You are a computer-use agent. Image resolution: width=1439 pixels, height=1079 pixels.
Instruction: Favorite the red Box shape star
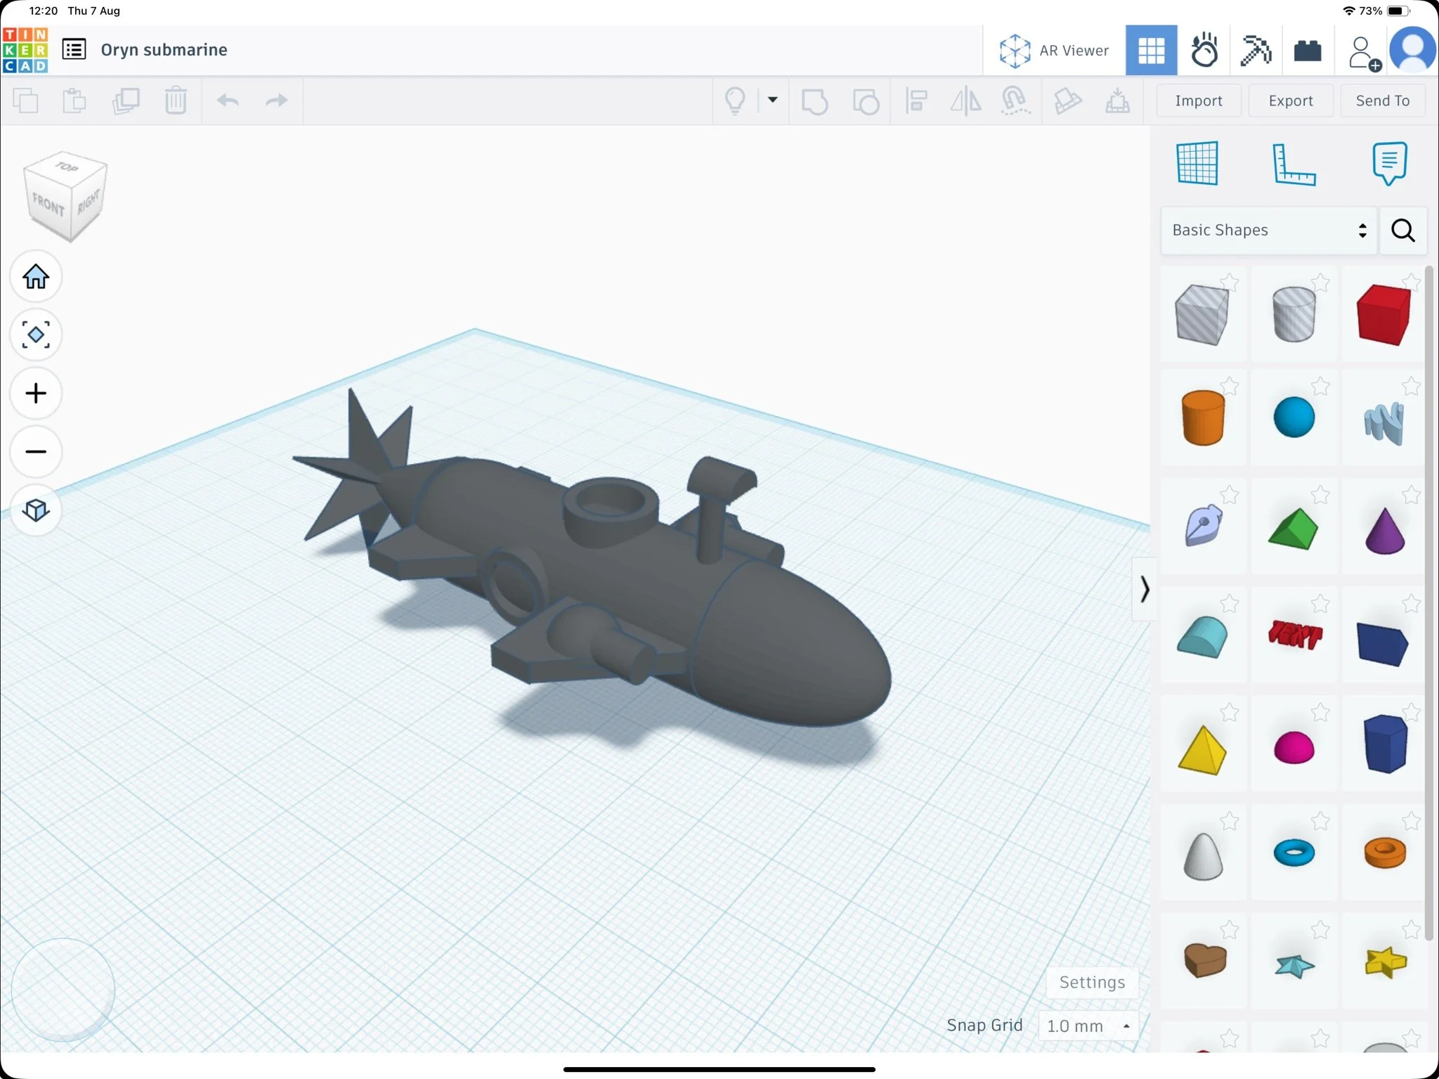pos(1411,283)
